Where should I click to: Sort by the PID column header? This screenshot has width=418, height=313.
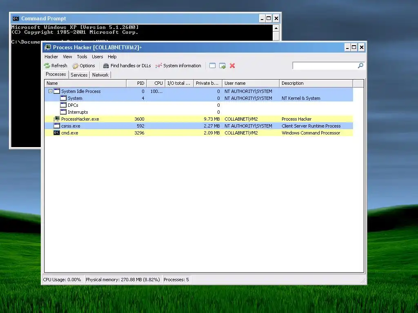click(136, 83)
